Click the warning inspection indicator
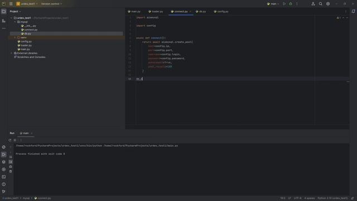The image size is (357, 201). pyautogui.click(x=339, y=17)
